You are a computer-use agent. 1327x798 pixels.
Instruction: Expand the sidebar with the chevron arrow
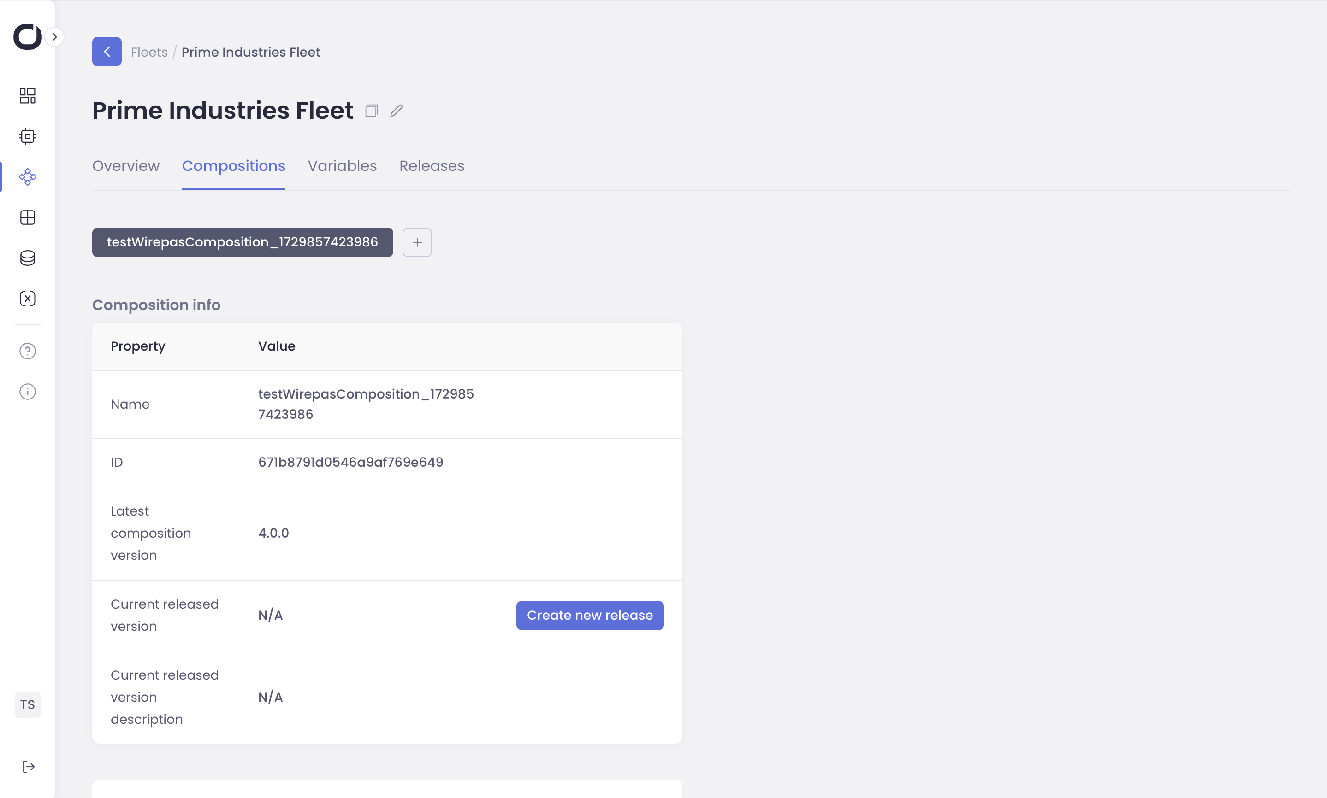(54, 37)
